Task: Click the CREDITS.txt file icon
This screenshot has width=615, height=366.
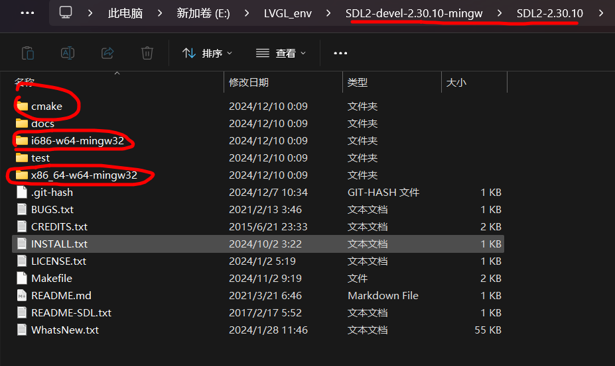Action: 22,226
